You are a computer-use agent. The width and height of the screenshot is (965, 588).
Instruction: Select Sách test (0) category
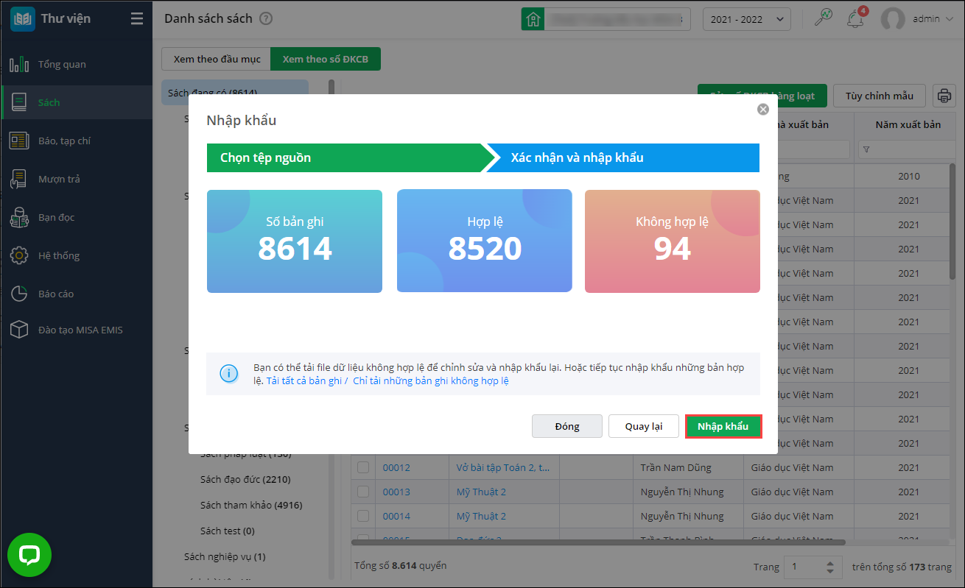coord(228,531)
